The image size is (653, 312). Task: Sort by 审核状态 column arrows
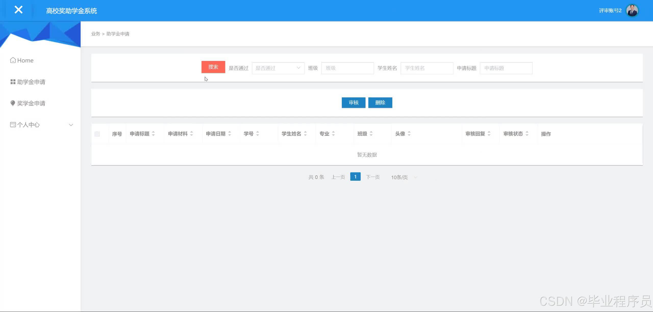[527, 134]
